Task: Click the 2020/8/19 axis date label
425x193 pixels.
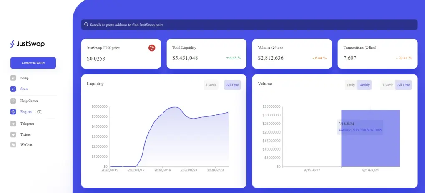Action: coord(162,170)
